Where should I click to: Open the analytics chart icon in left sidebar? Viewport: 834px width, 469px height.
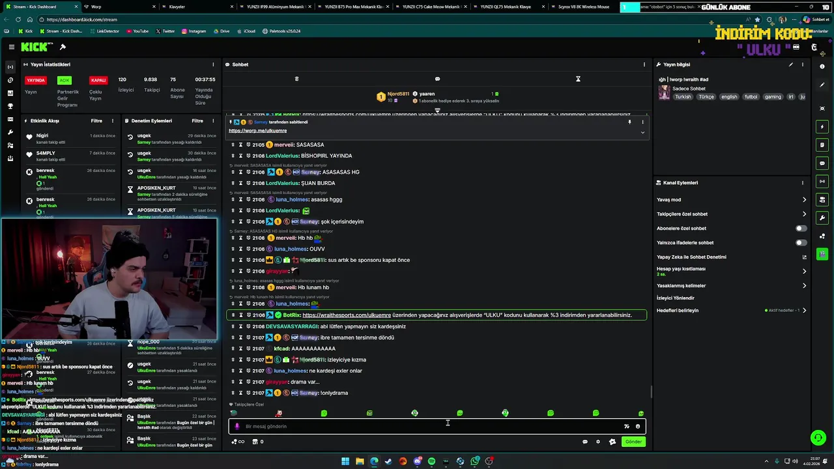[10, 93]
